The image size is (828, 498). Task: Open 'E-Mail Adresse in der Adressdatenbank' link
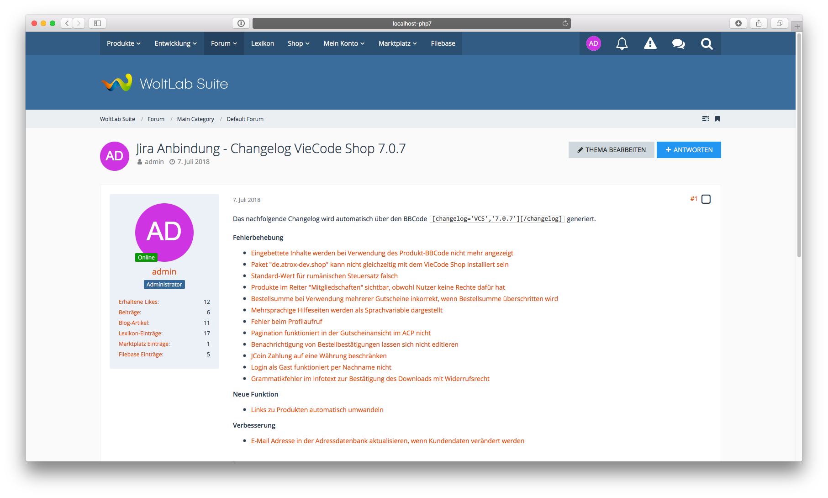tap(388, 441)
